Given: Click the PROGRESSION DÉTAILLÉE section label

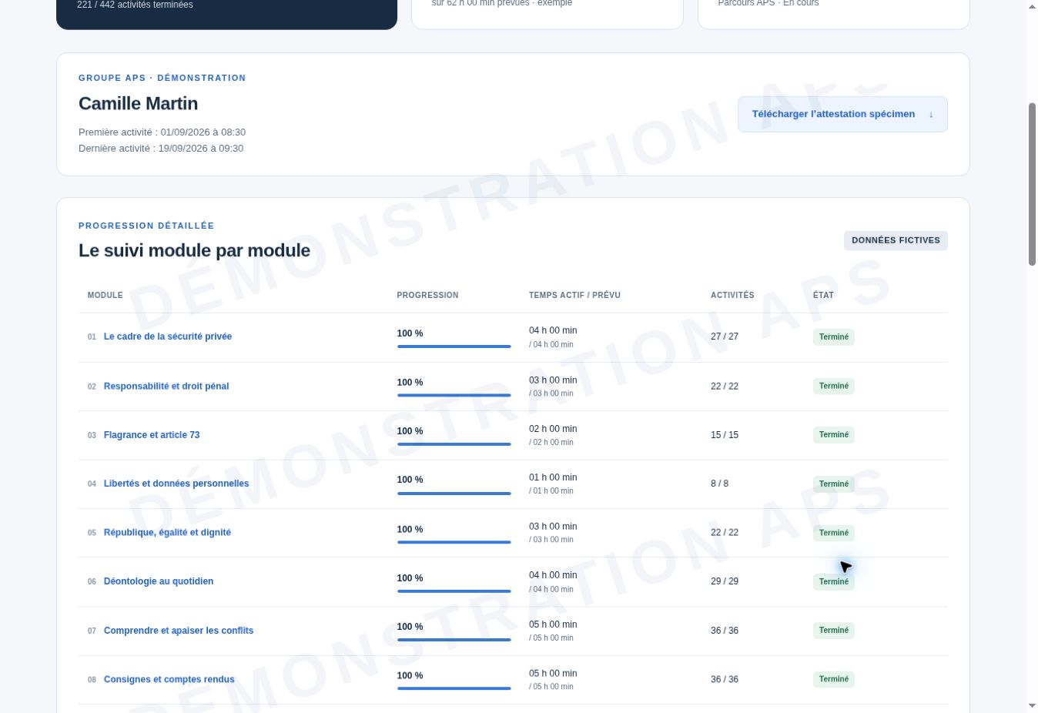Looking at the screenshot, I should click(x=146, y=226).
